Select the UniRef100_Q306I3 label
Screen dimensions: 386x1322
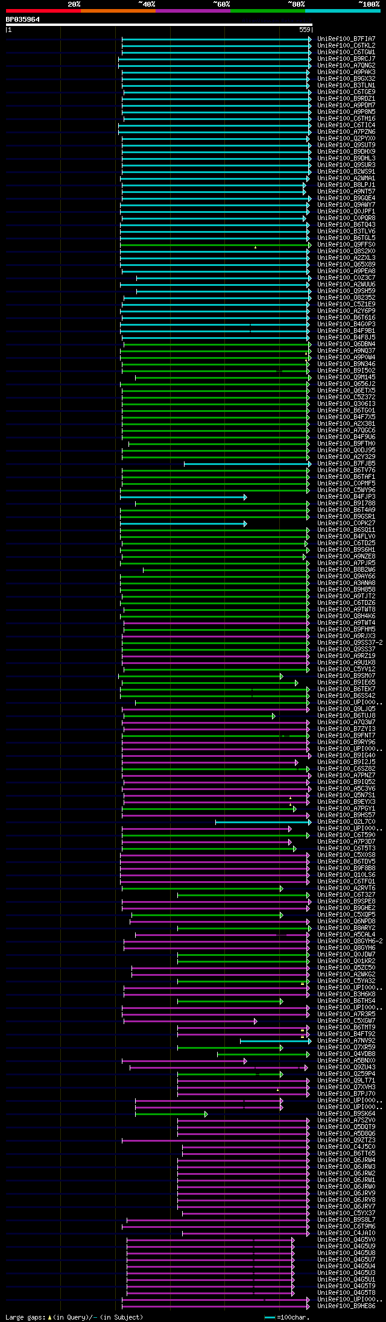click(x=346, y=403)
